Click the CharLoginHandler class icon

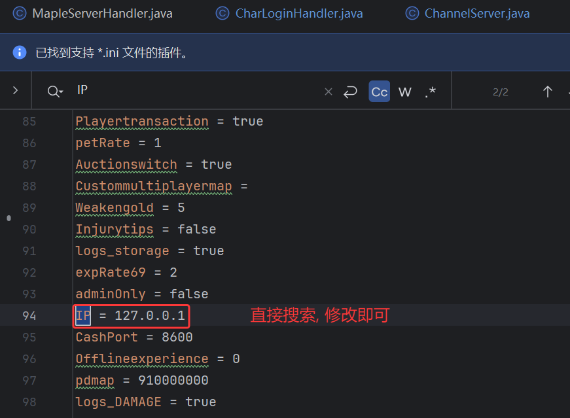click(223, 14)
